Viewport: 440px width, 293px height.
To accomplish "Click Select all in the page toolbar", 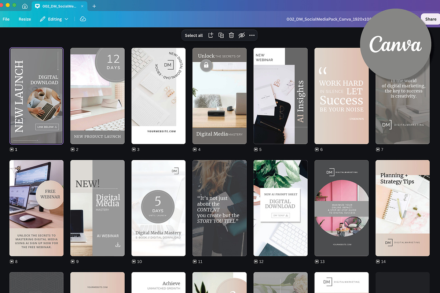I will point(194,36).
